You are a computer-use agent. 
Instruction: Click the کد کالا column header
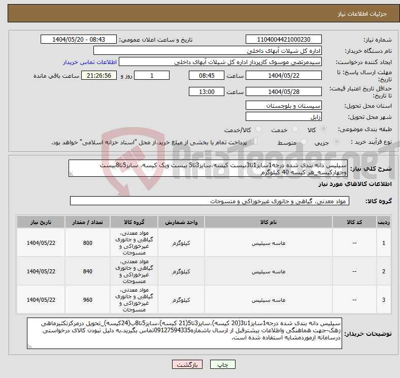pos(354,222)
